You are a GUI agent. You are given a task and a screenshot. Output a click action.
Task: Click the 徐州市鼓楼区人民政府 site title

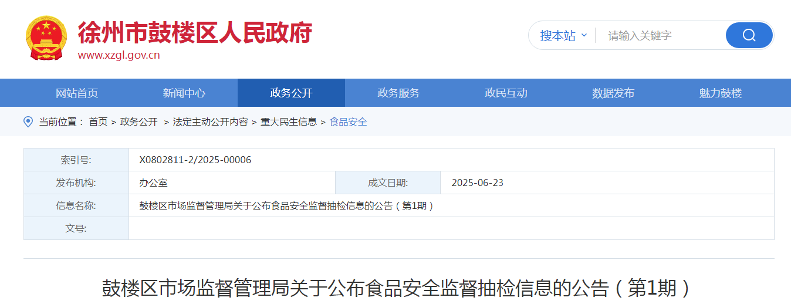195,32
